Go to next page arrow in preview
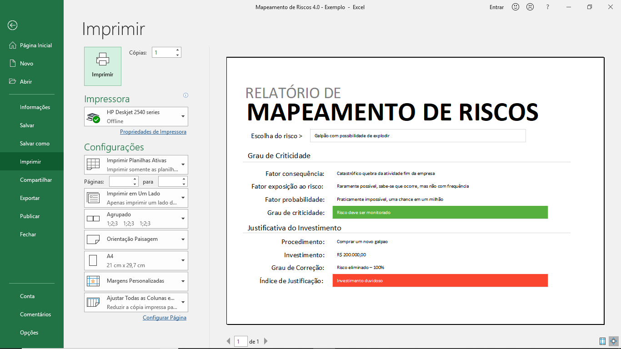Viewport: 621px width, 349px height. pyautogui.click(x=266, y=341)
